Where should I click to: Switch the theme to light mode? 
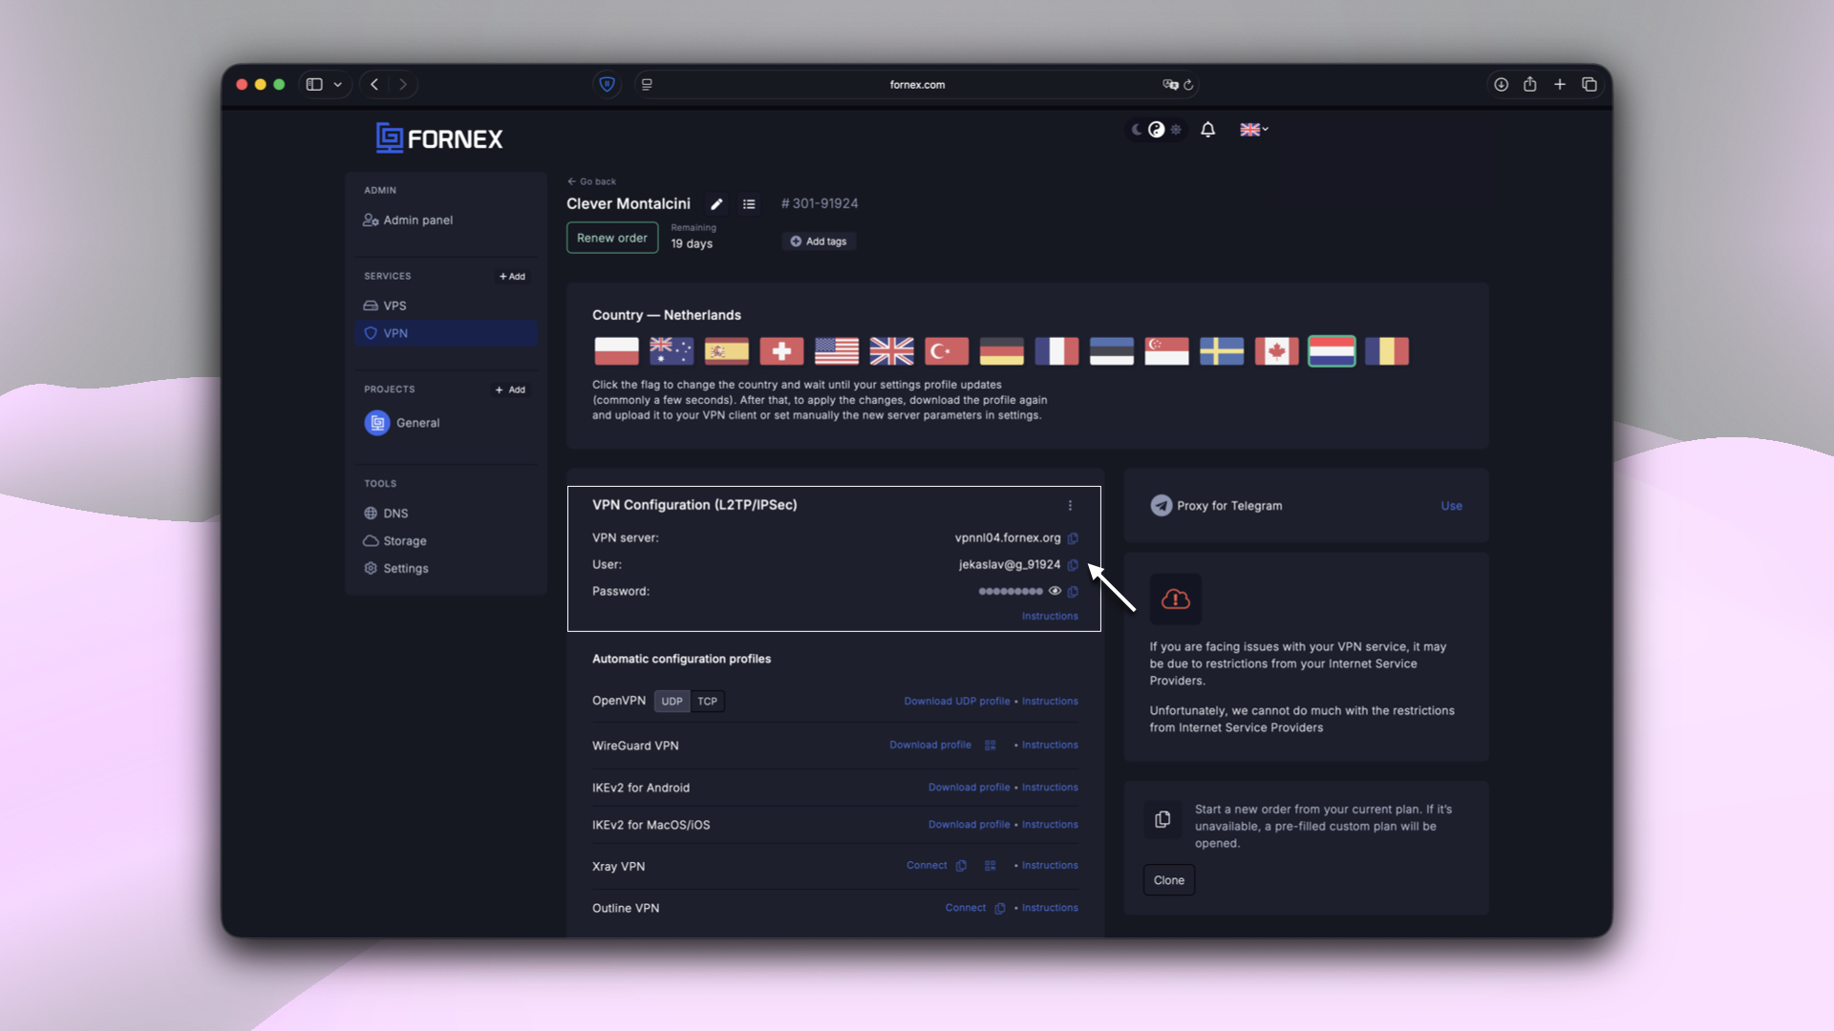(1176, 130)
